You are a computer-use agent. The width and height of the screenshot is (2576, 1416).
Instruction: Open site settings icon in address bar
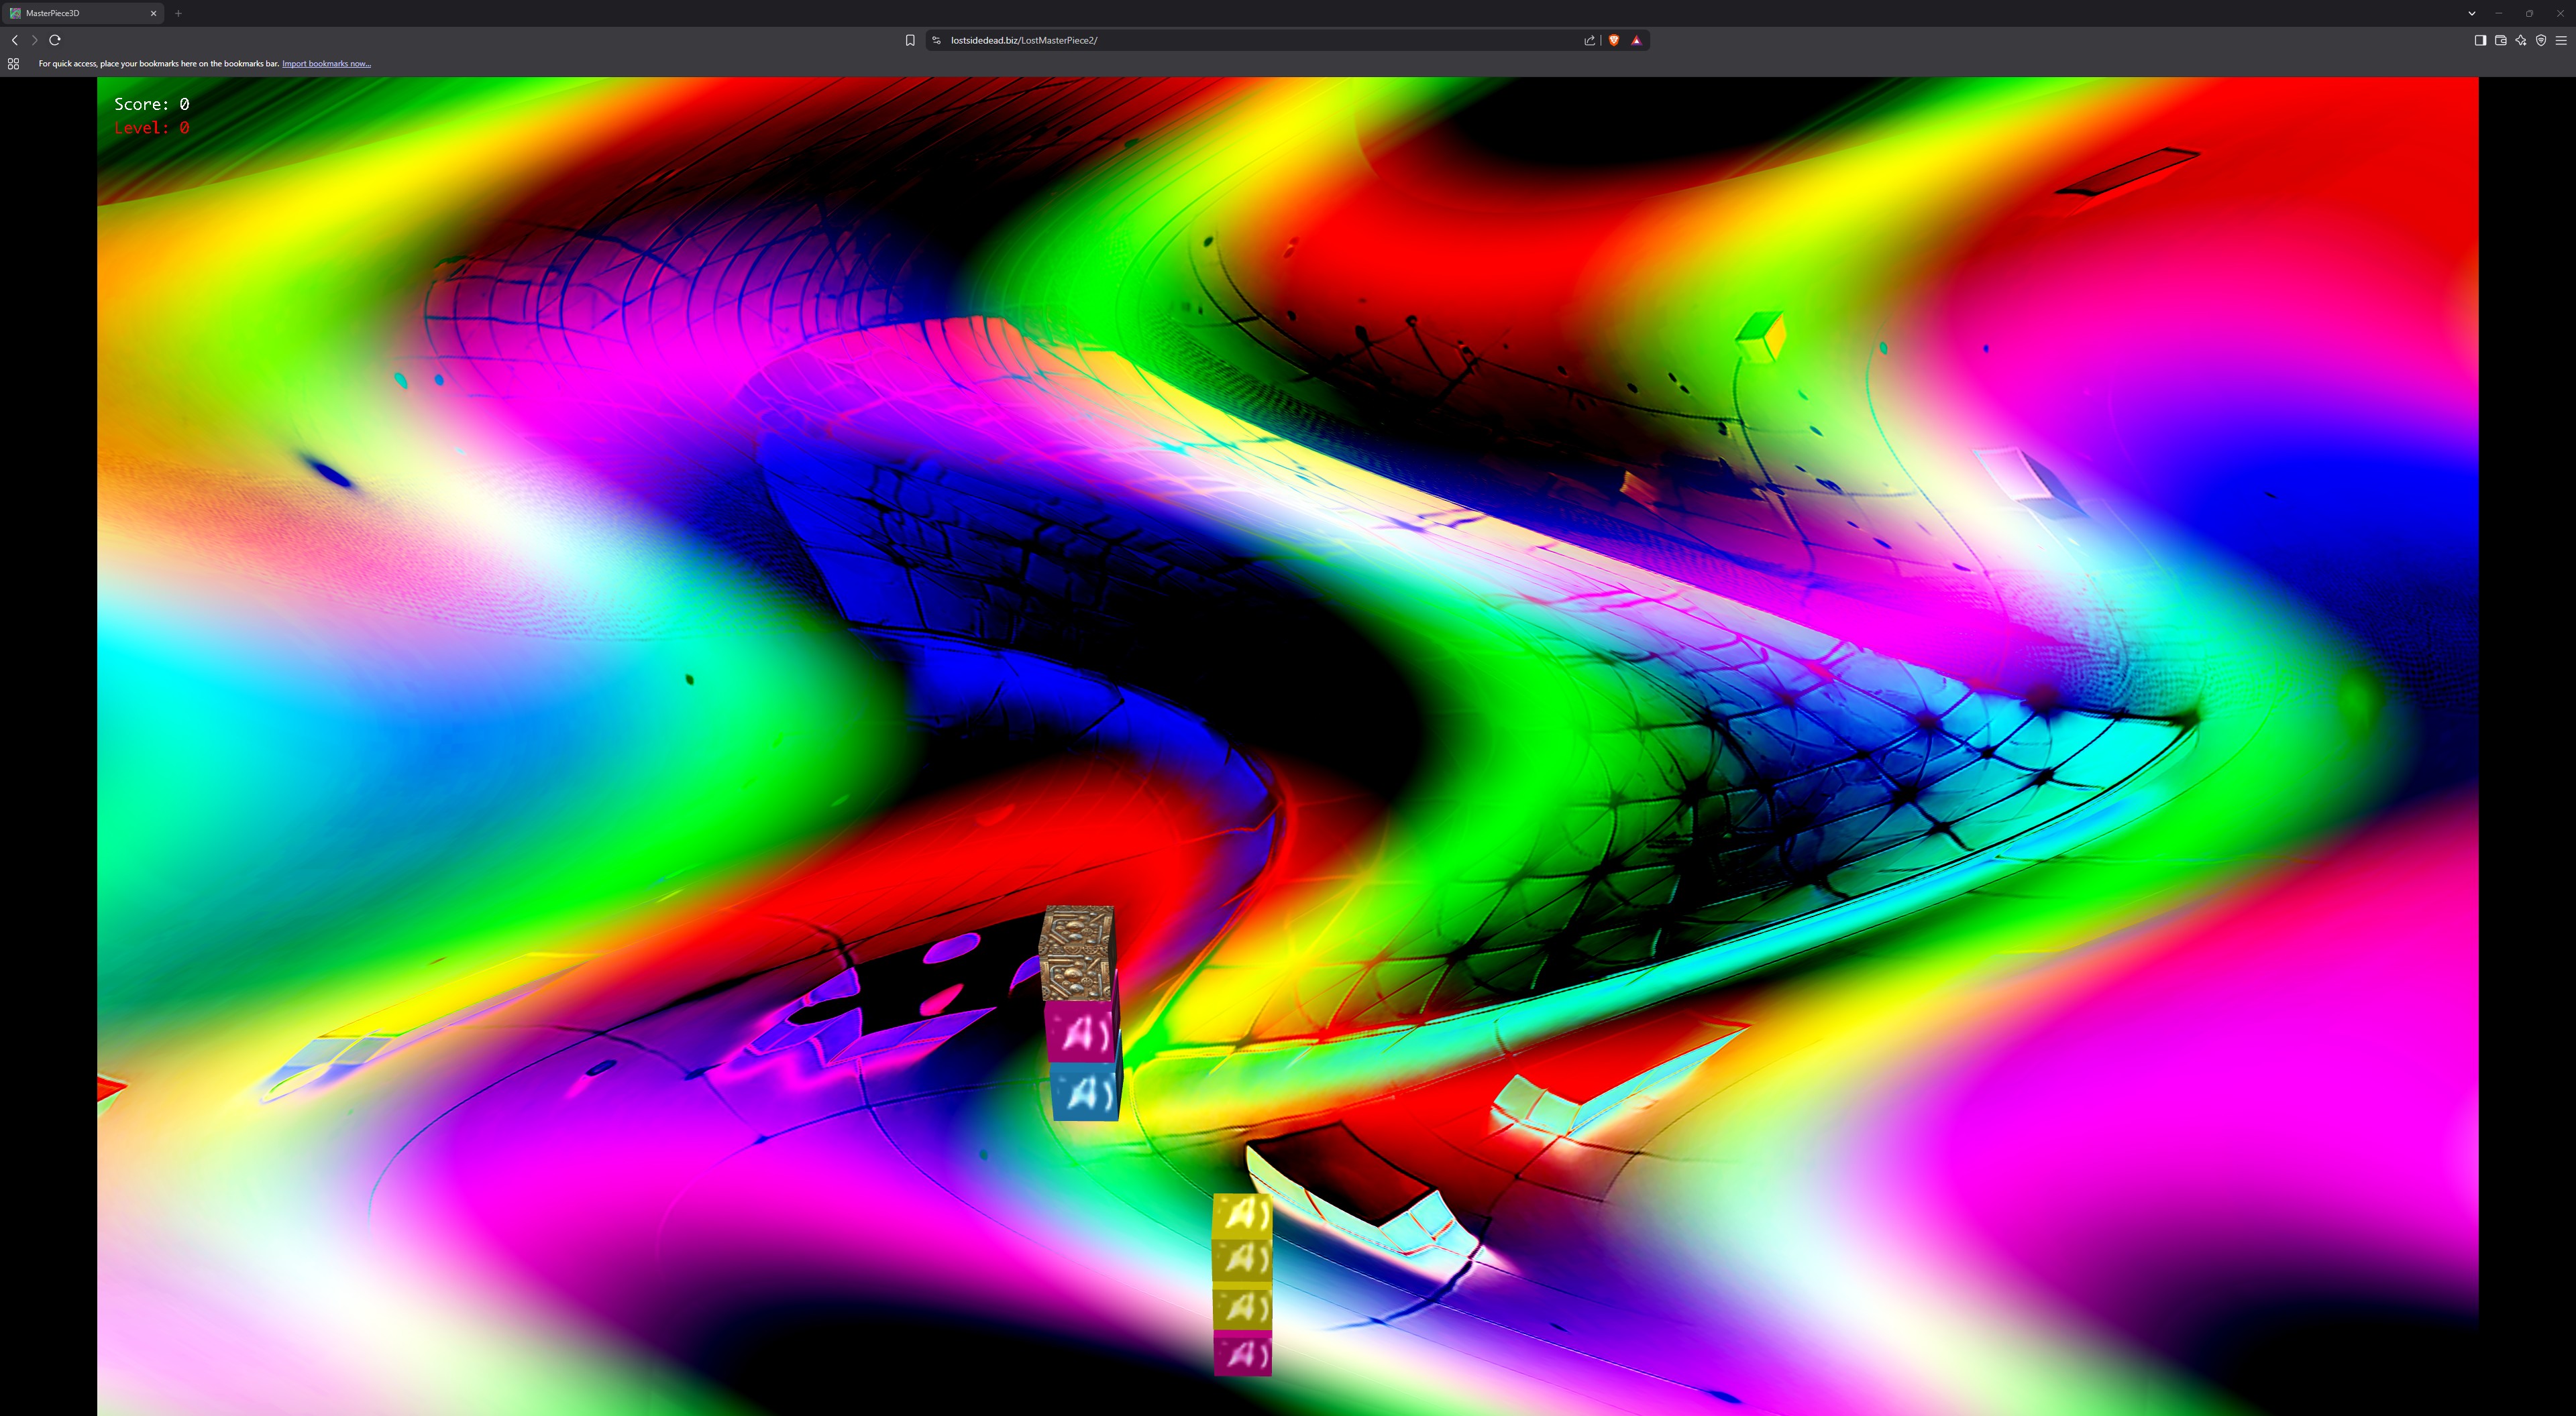[x=936, y=40]
